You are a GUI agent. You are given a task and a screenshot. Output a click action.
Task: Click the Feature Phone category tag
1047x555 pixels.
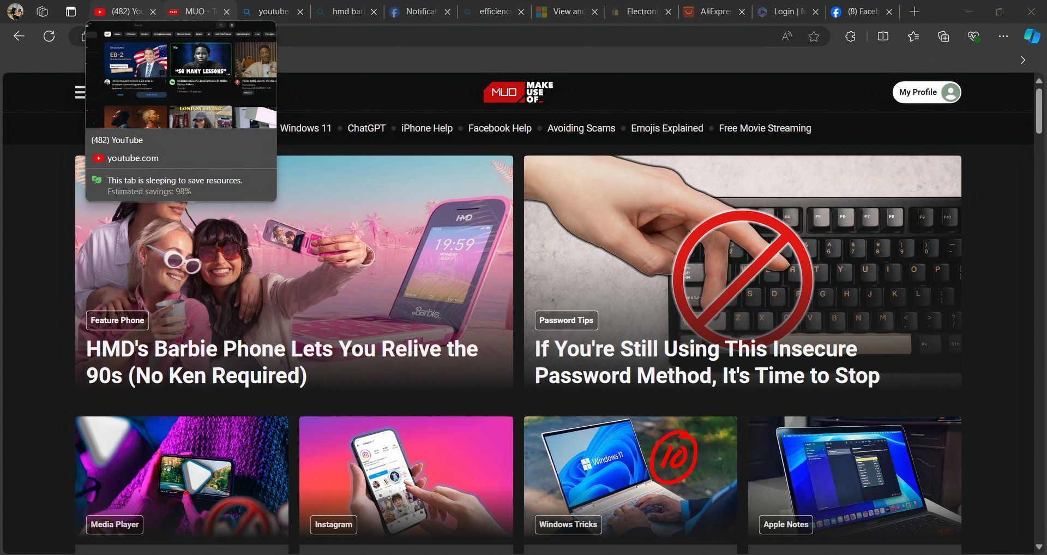point(117,320)
